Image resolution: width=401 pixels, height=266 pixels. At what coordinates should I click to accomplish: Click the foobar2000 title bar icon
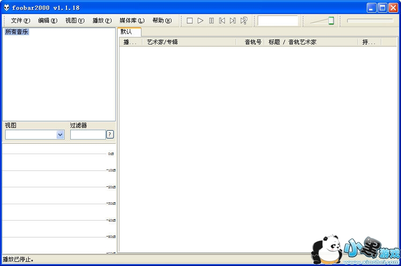pos(7,7)
